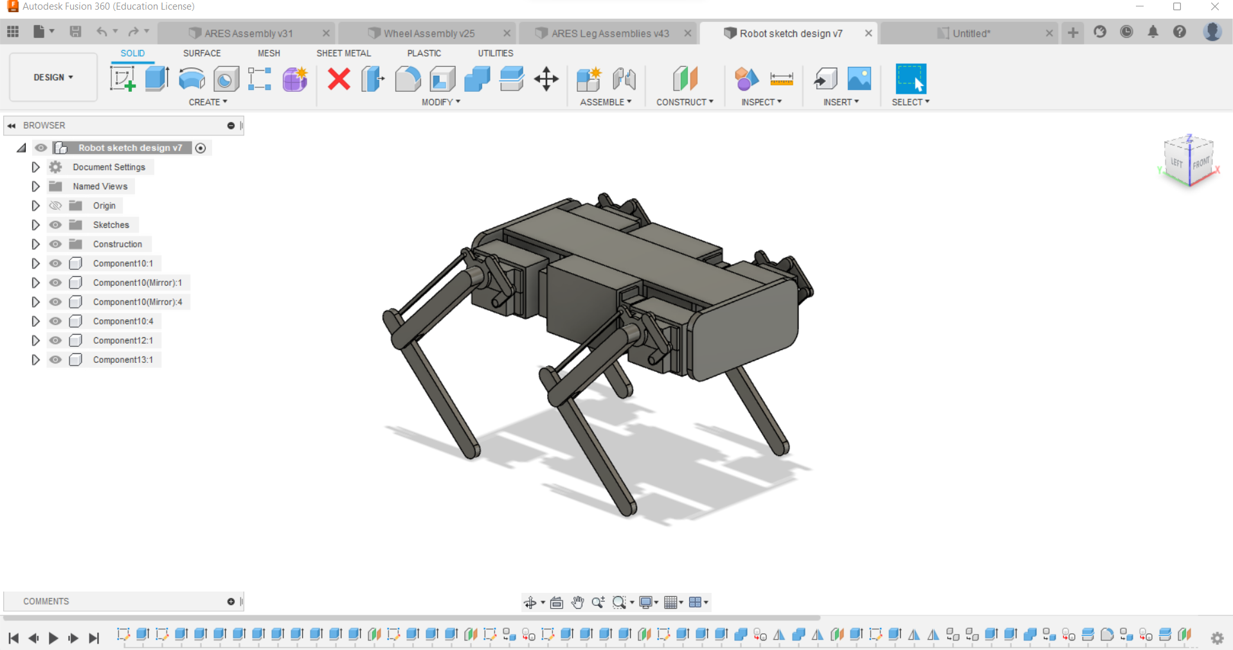Show the Origin folder visibility
This screenshot has width=1233, height=650.
coord(55,206)
